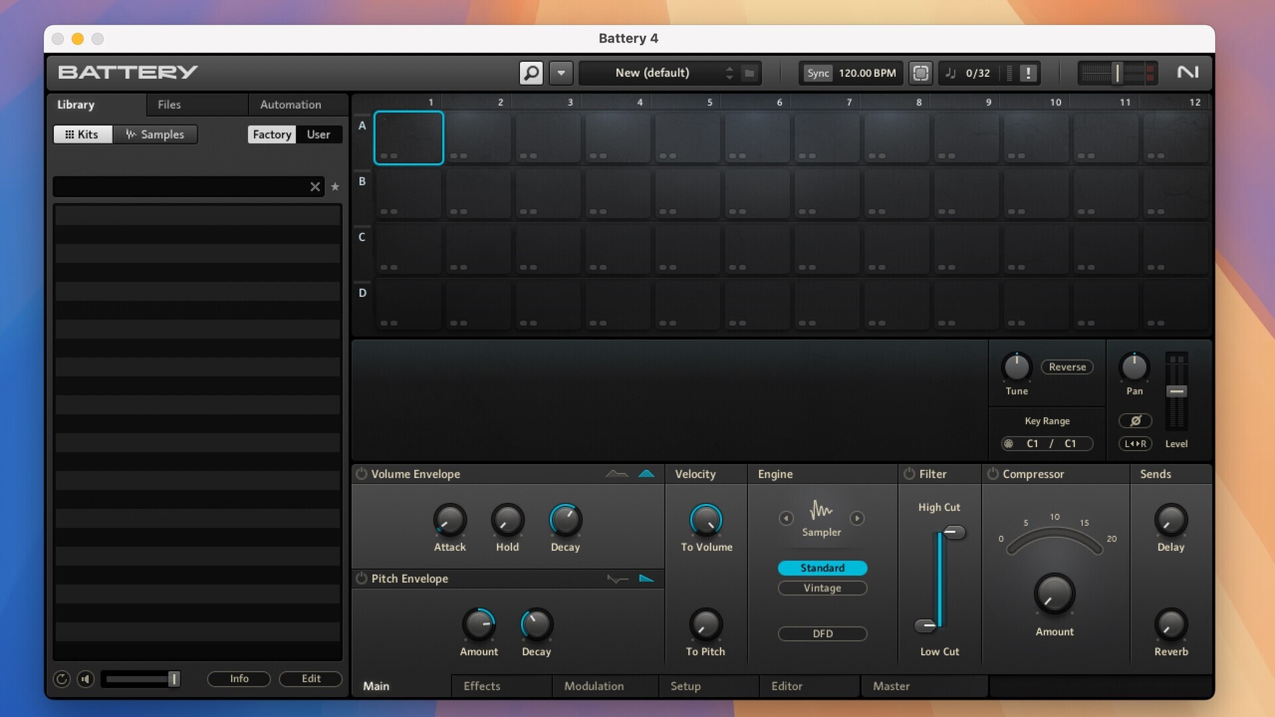1275x717 pixels.
Task: Click the Level fader handle
Action: point(1177,392)
